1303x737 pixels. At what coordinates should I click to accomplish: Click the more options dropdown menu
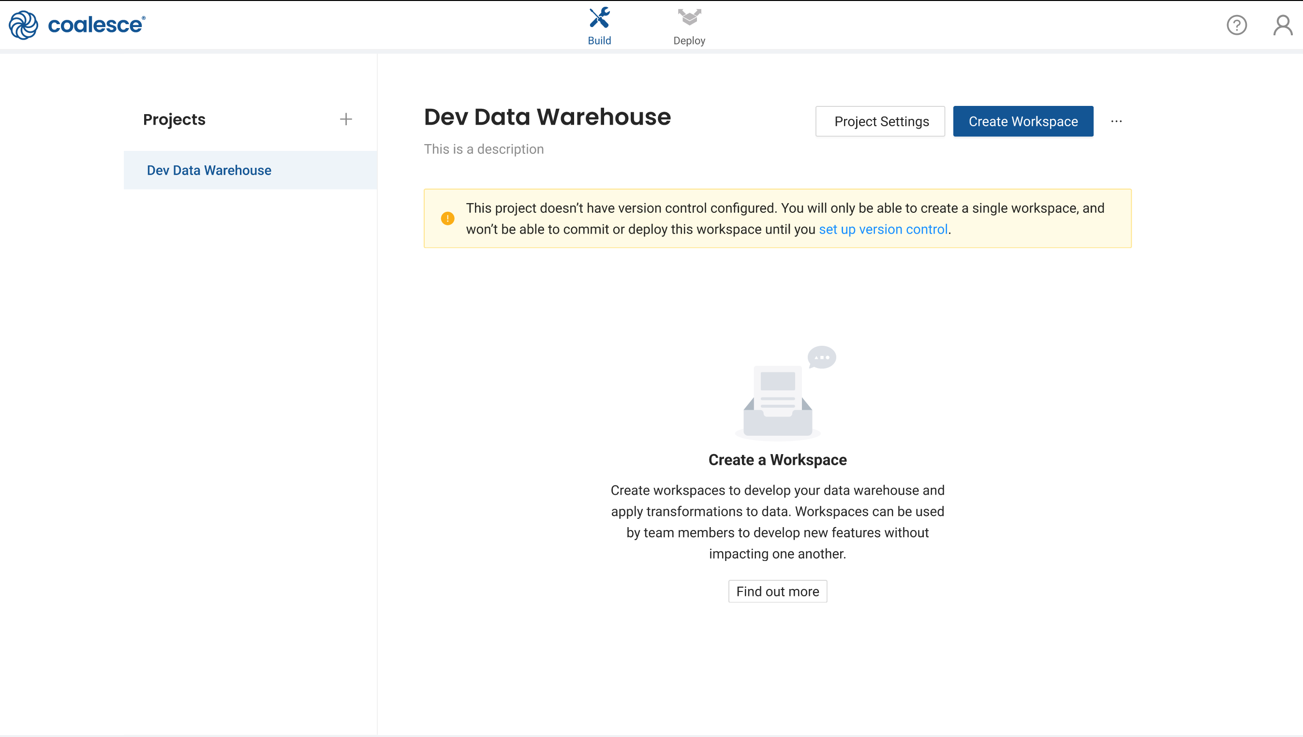[1116, 121]
